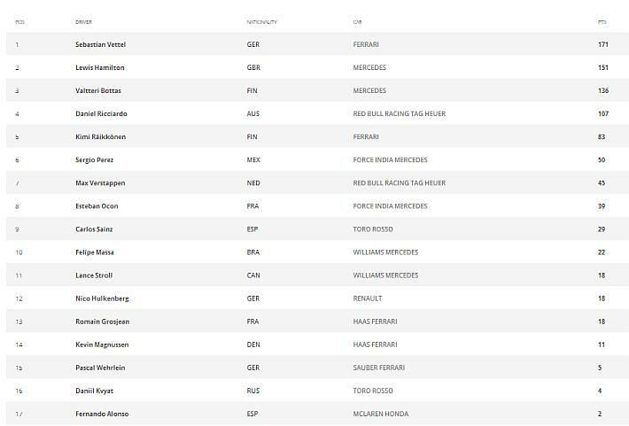Viewport: 629px width, 426px height.
Task: Select Esteban Ocon's name
Action: pyautogui.click(x=97, y=205)
